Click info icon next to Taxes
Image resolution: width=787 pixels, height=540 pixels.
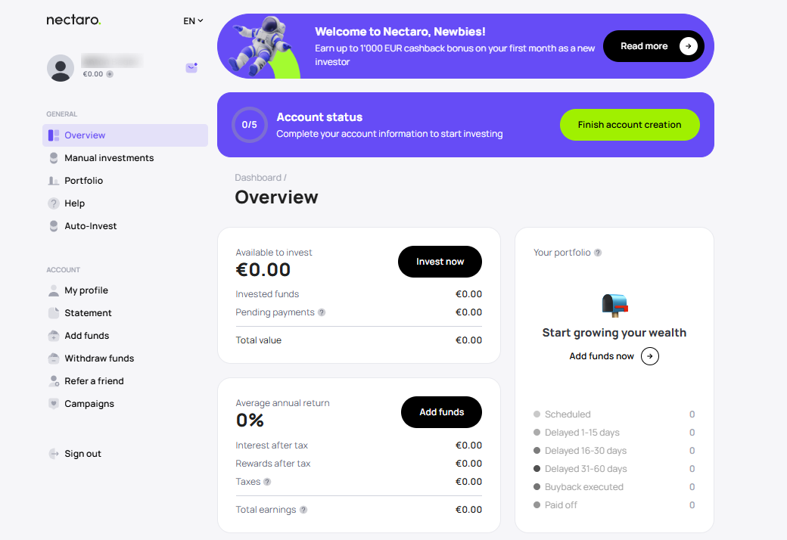[x=267, y=482]
